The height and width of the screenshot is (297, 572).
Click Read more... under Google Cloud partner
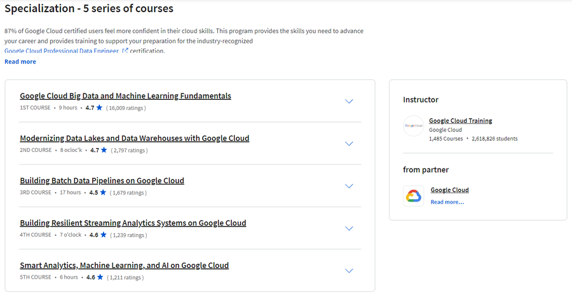[x=447, y=202]
